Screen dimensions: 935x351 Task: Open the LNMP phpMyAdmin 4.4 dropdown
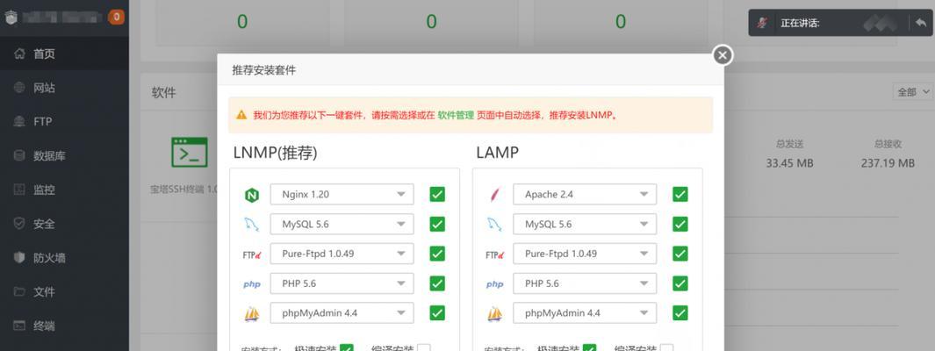342,313
